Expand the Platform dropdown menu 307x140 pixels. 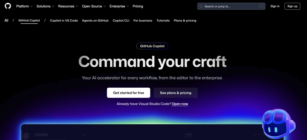[x=24, y=6]
